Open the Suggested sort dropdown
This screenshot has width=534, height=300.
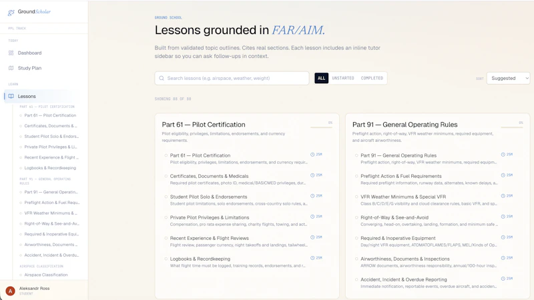[508, 78]
